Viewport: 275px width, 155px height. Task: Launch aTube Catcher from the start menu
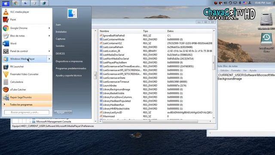(x=27, y=90)
